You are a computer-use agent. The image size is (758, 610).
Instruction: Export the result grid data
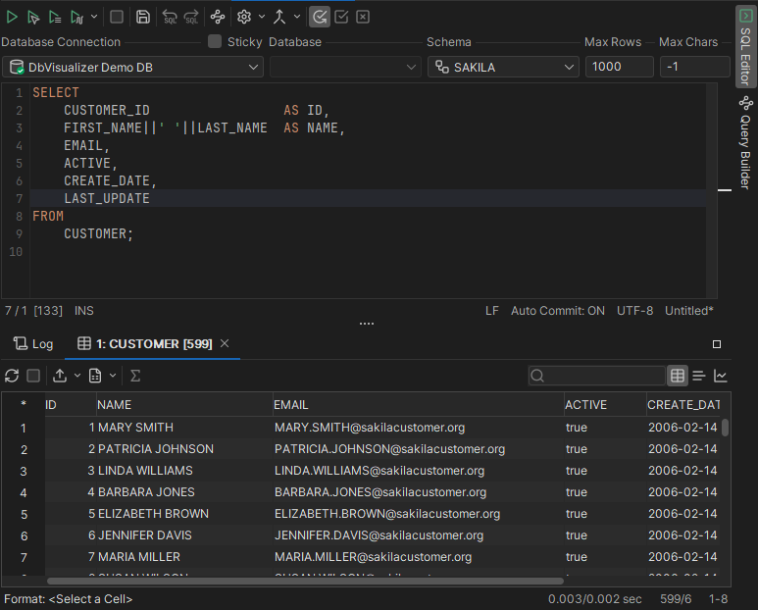(x=60, y=376)
